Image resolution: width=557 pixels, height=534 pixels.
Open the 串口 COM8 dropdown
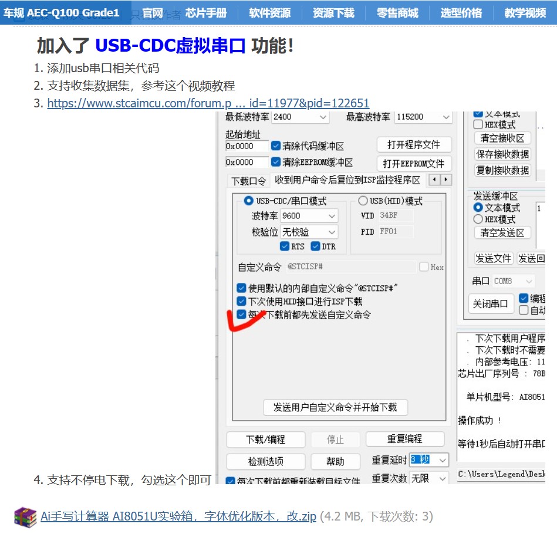click(x=514, y=281)
